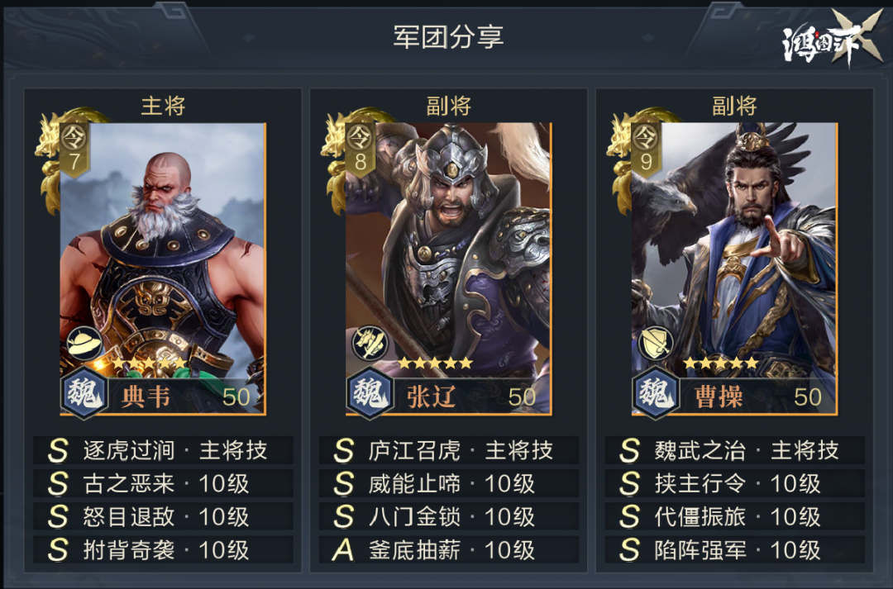Open 典韦's portrait card
Screen dimensions: 893x589
coord(163,268)
